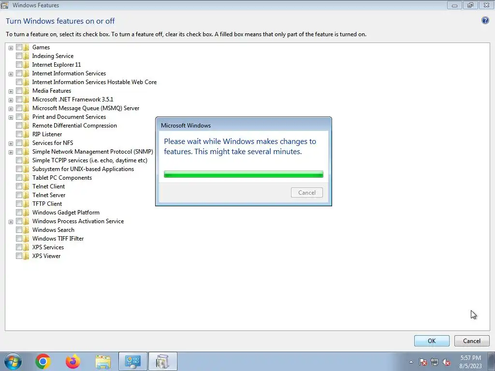
Task: Click the Media Features folder icon
Action: (x=26, y=91)
